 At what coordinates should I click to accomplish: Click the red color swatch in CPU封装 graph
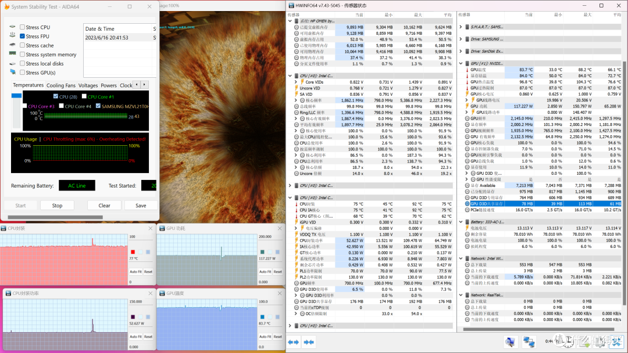coord(133,252)
